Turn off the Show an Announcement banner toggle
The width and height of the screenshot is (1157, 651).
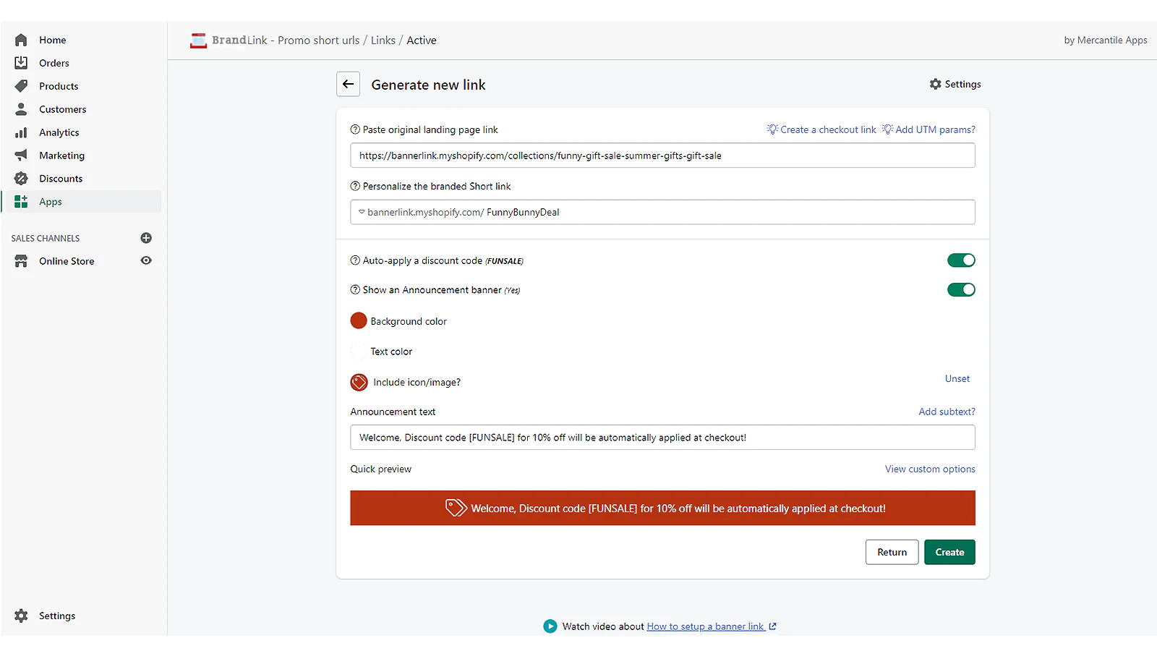pyautogui.click(x=961, y=290)
